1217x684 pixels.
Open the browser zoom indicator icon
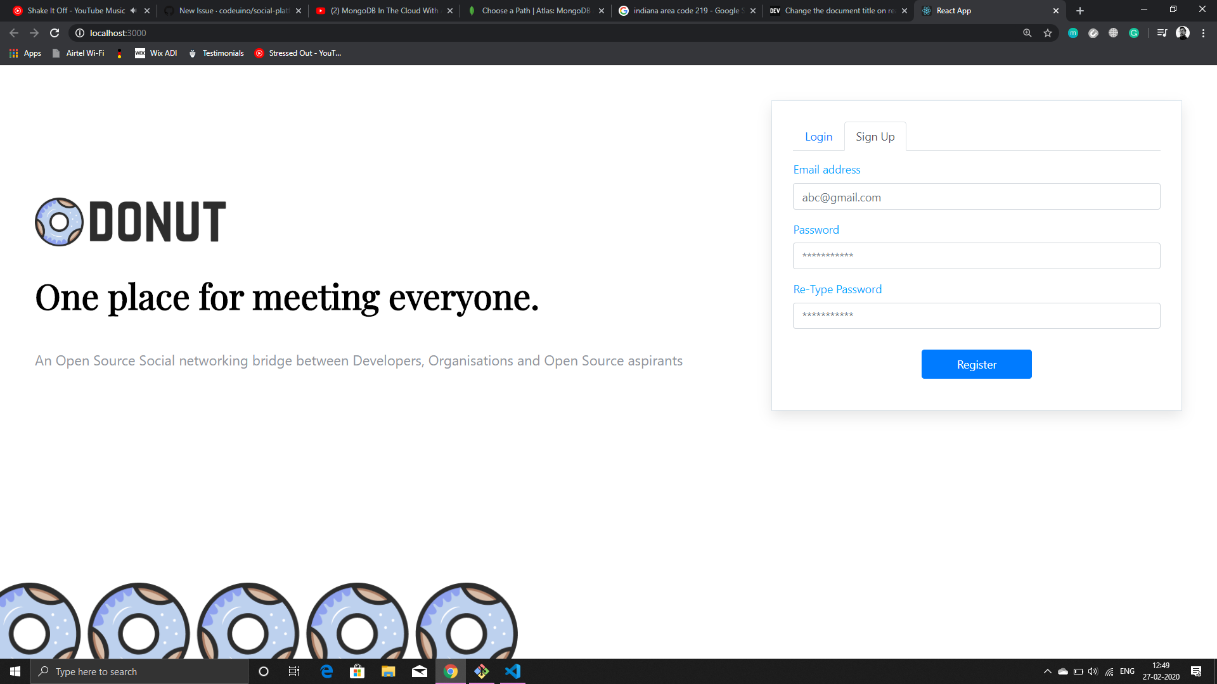(1027, 33)
